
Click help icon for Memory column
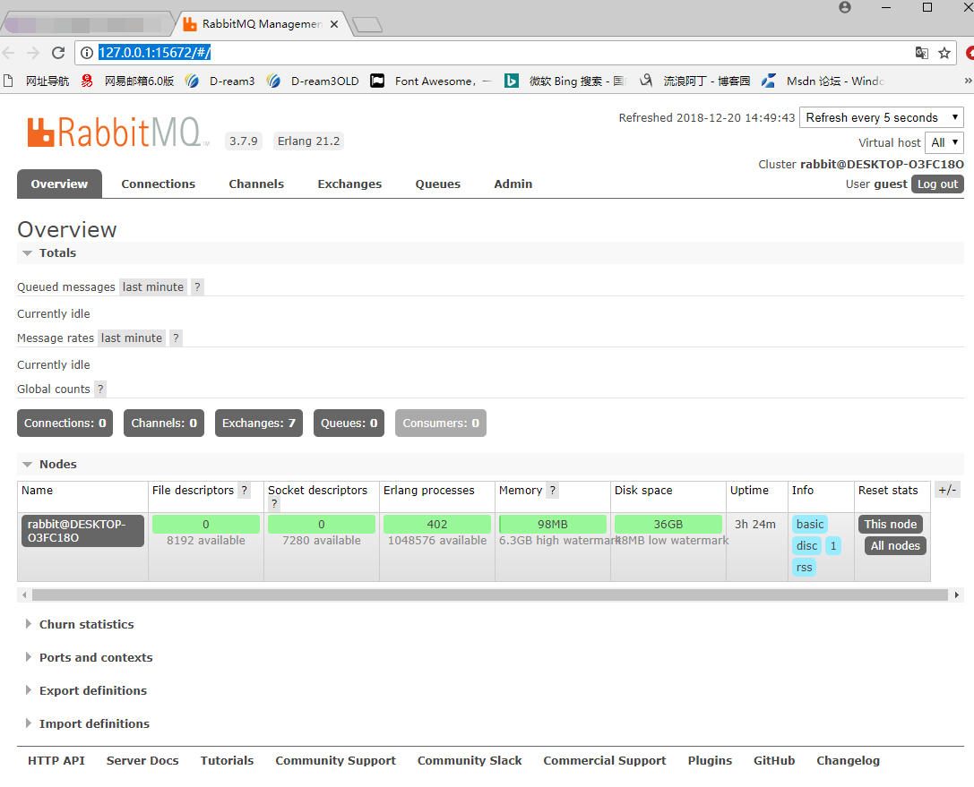click(552, 491)
